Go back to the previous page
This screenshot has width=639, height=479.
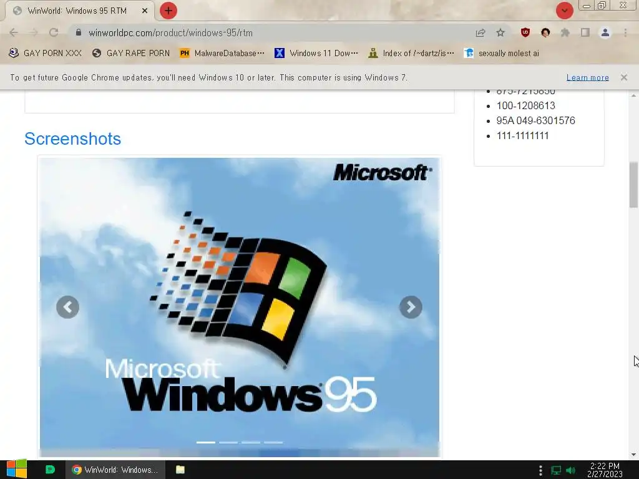(14, 32)
